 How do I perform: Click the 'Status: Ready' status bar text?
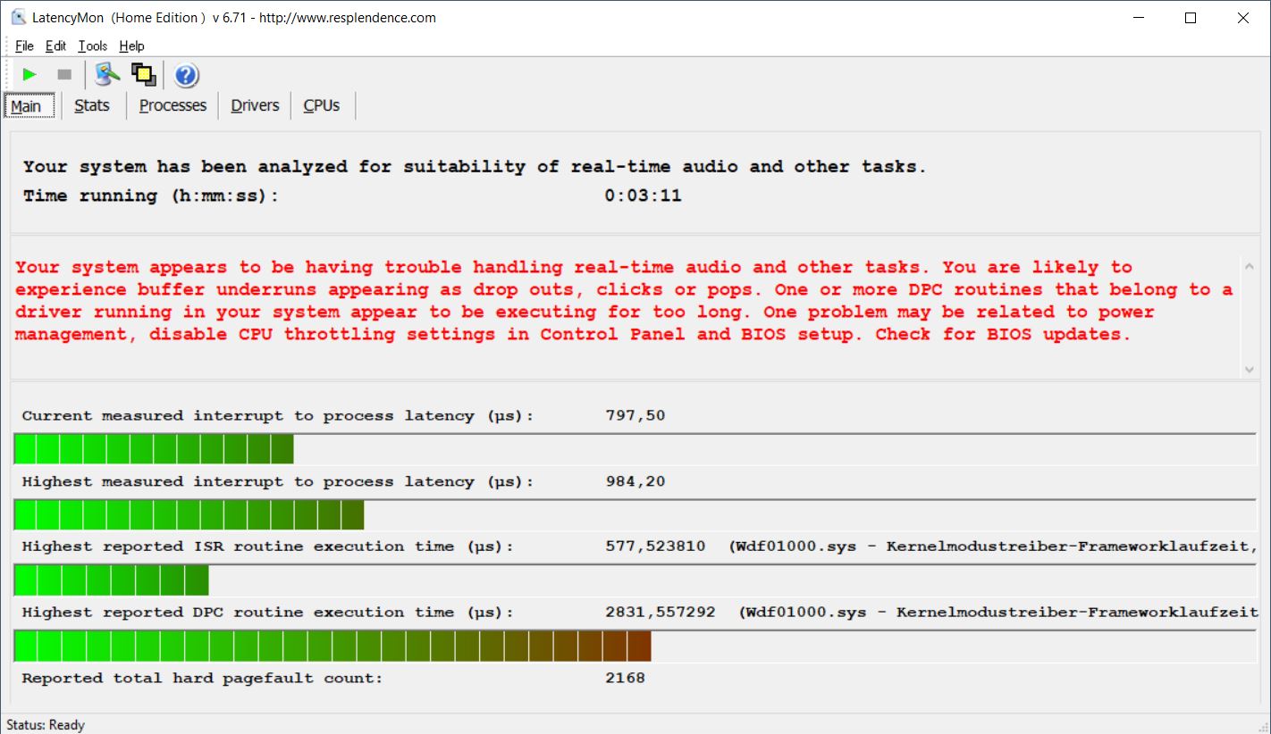point(45,724)
